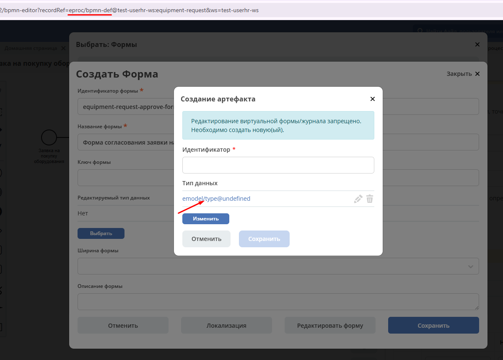Click the search magnifier icon in top bar
This screenshot has height=360, width=503.
click(419, 31)
